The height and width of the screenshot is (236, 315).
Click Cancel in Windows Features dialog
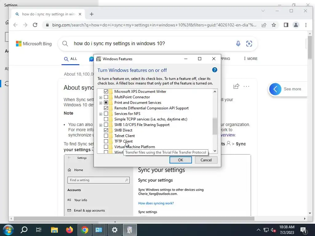pos(206,160)
